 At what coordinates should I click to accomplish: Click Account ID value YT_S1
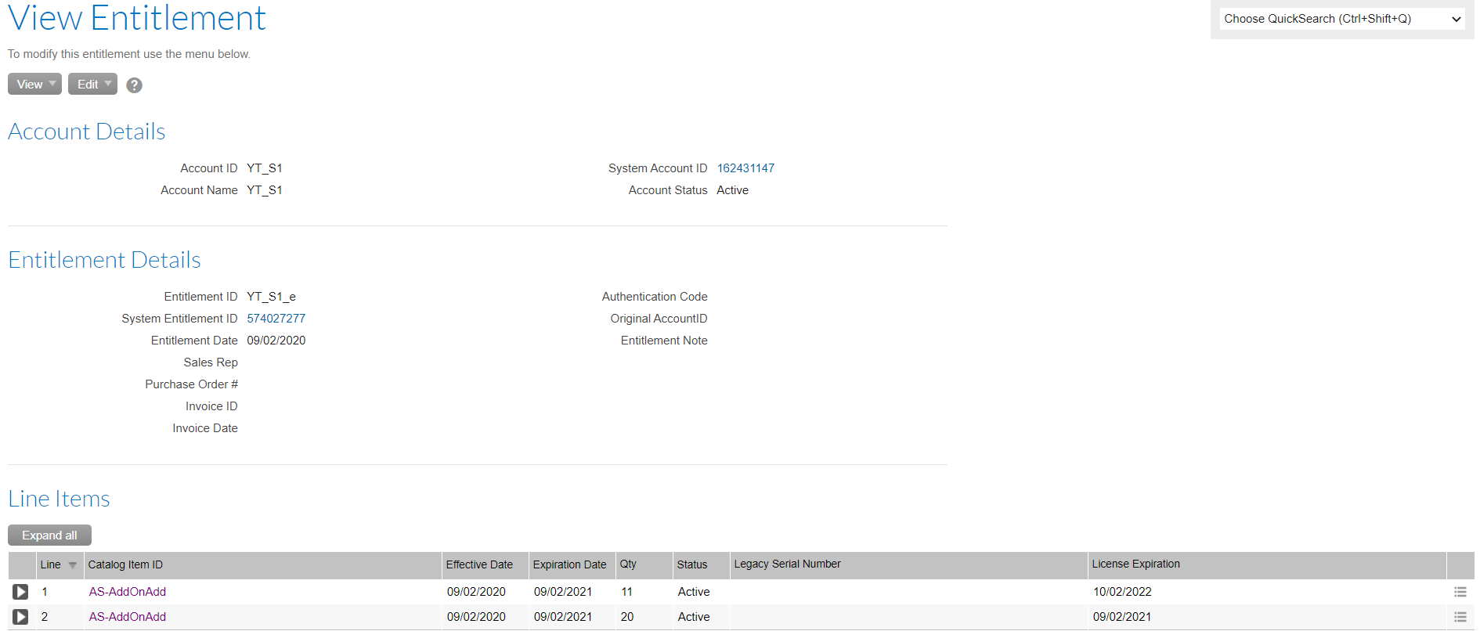pyautogui.click(x=264, y=168)
